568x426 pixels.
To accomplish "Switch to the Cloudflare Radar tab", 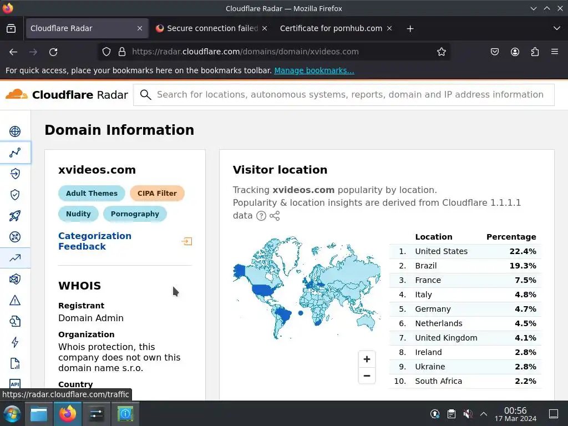I will point(87,28).
